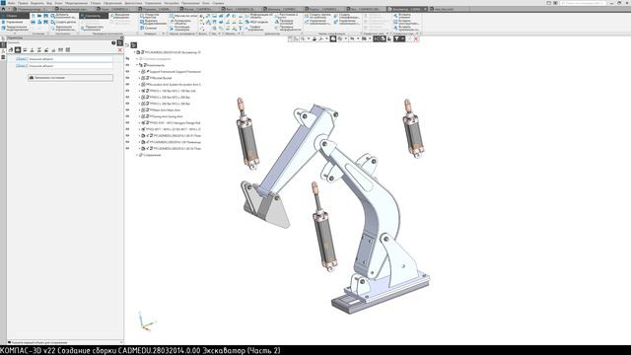The image size is (631, 355).
Task: Expand the Mates node at tree bottom
Action: [137, 155]
